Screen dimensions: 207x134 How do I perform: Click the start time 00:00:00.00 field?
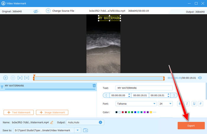tap(118, 95)
